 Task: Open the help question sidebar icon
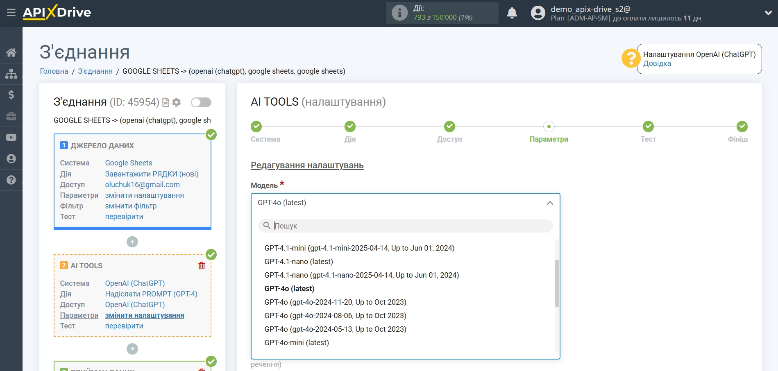pyautogui.click(x=11, y=180)
